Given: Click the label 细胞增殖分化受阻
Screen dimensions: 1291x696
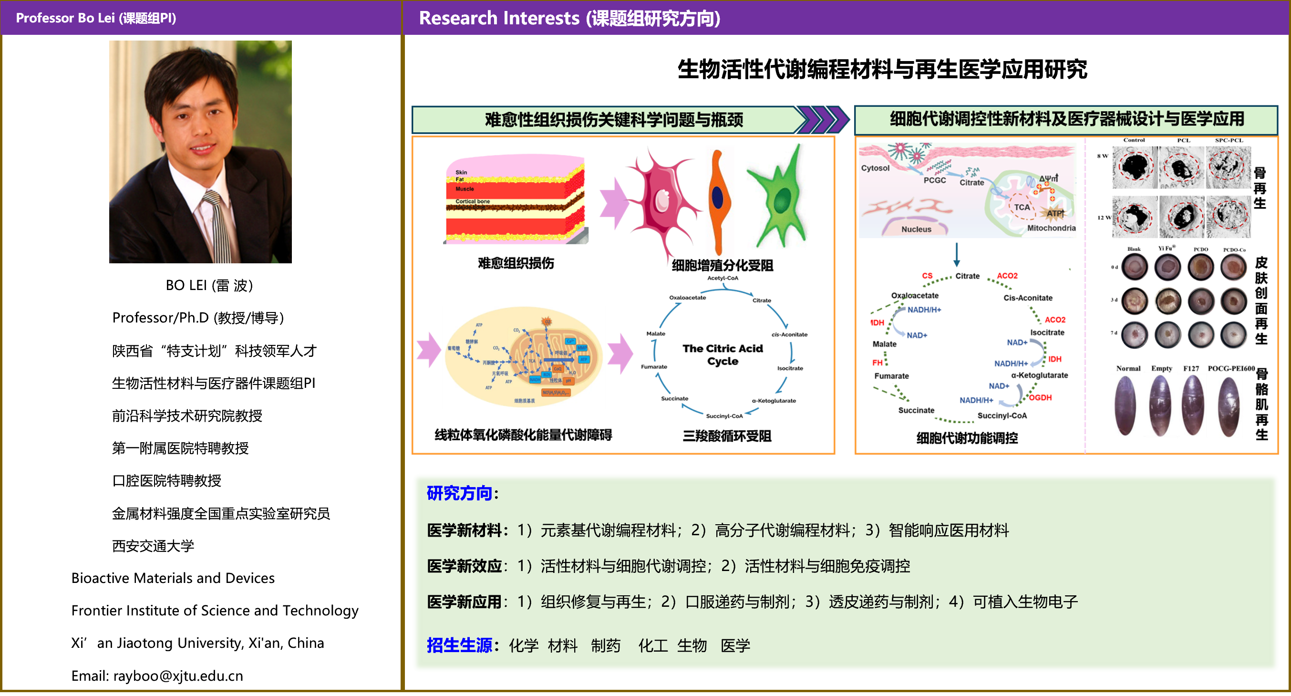Looking at the screenshot, I should coord(722,265).
